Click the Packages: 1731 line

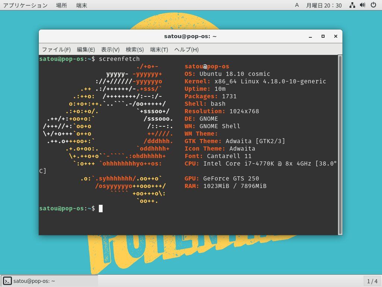[210, 96]
